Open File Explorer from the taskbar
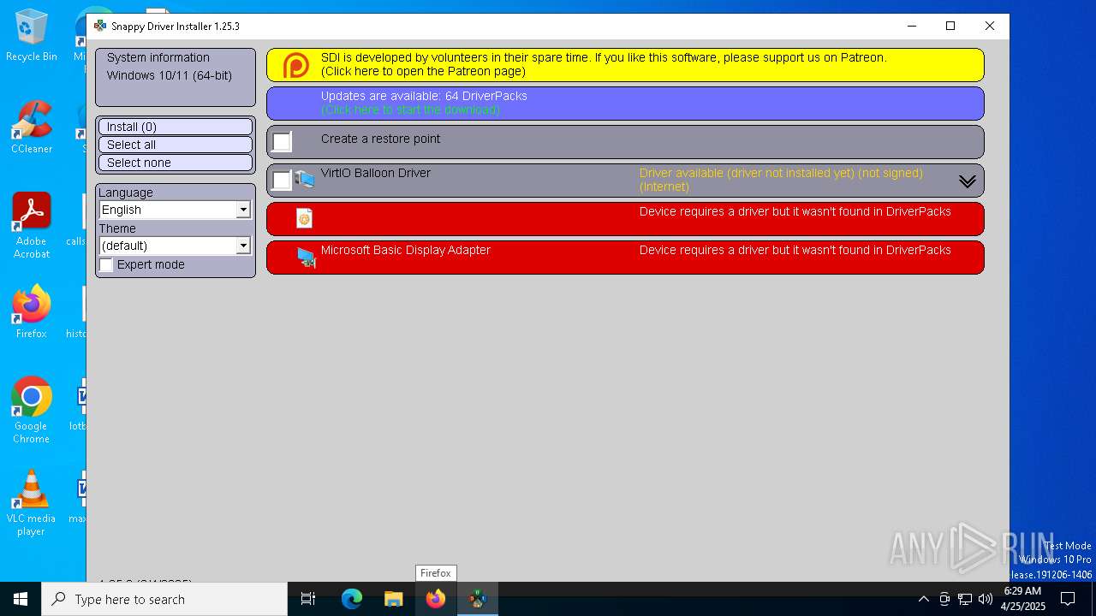 point(394,599)
